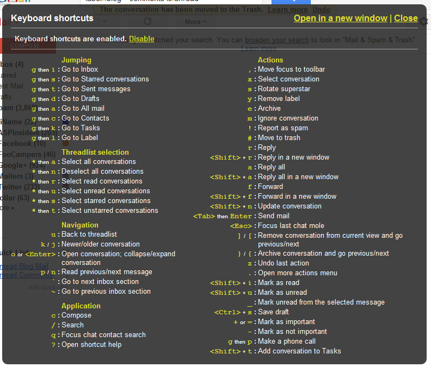Click 'Deselect all conversations' entry

pyautogui.click(x=102, y=172)
